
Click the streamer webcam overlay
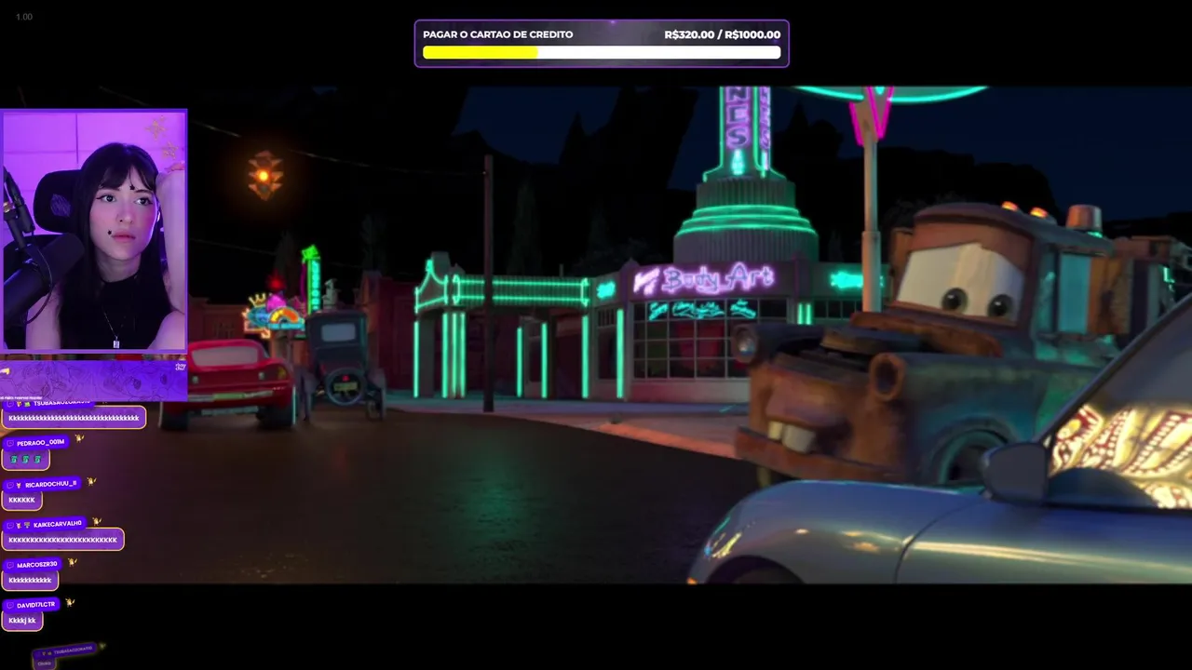click(x=93, y=231)
